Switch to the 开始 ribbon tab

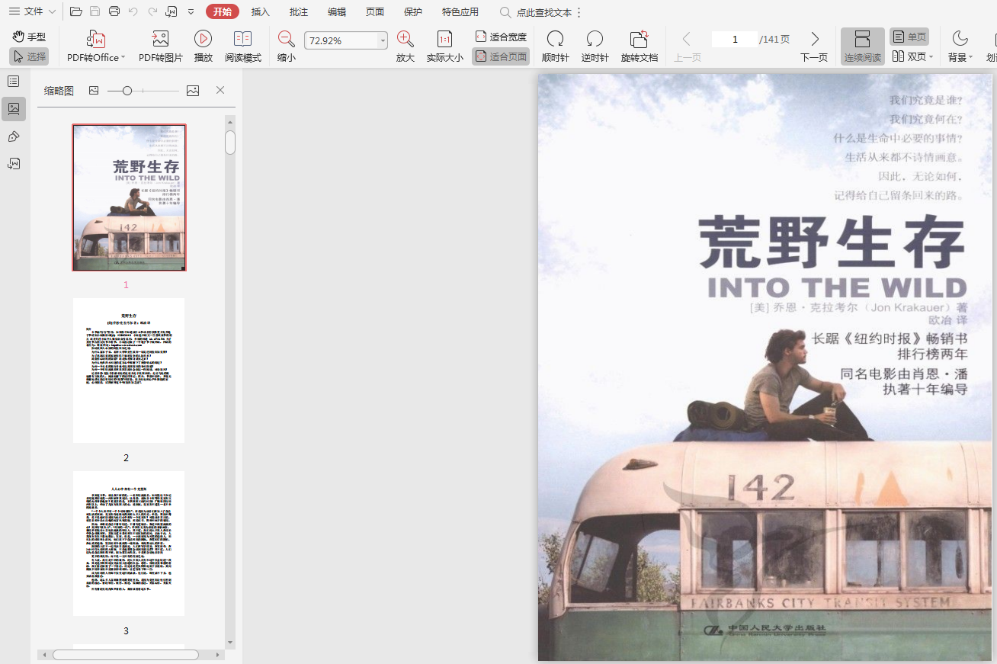[223, 11]
